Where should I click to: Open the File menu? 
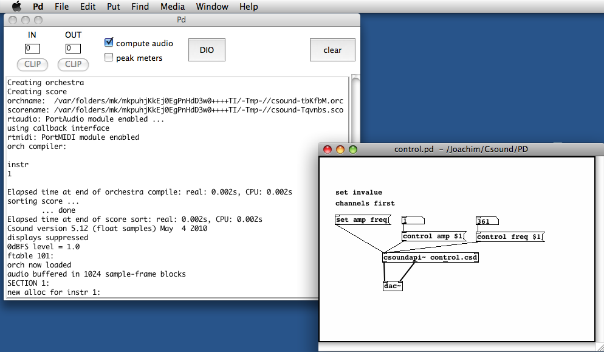61,7
